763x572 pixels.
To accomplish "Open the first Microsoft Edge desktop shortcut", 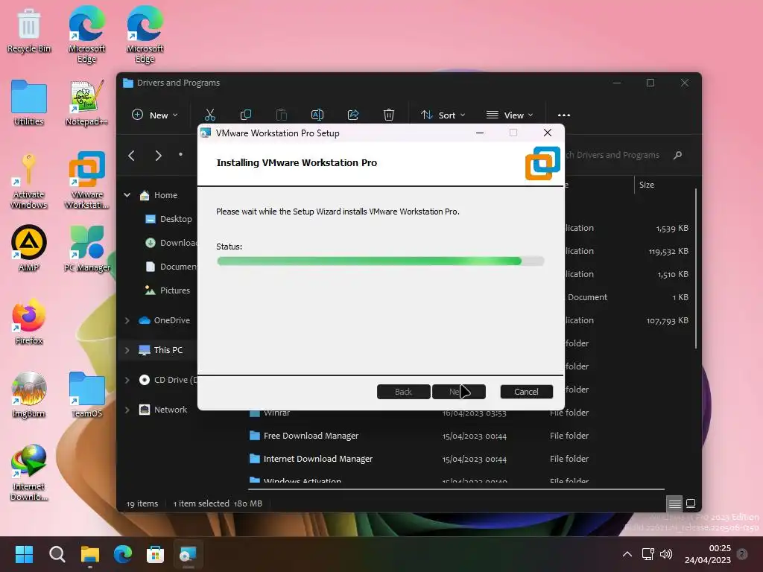I will pos(86,34).
